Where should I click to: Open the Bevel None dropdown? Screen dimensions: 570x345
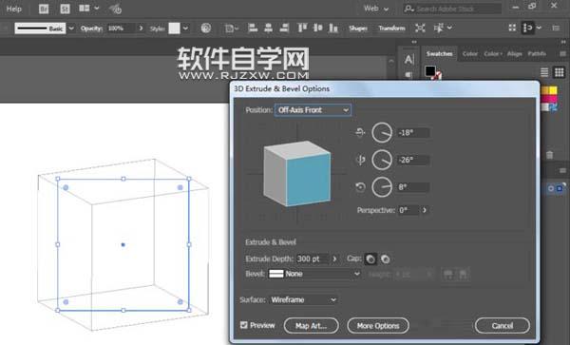(x=314, y=274)
